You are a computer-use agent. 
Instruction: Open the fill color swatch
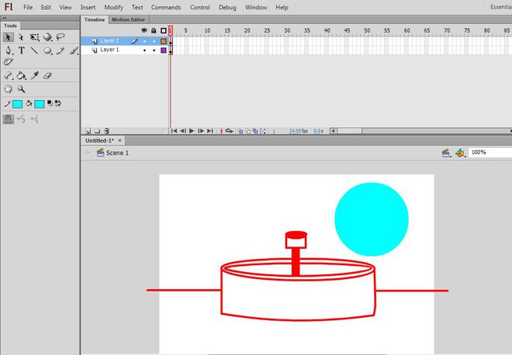coord(39,103)
